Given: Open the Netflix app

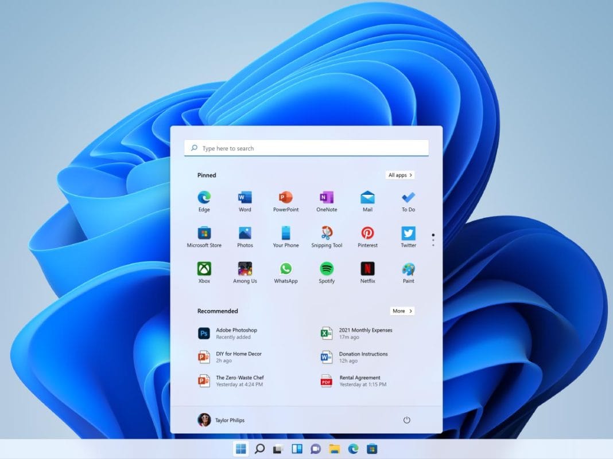Looking at the screenshot, I should coord(367,272).
